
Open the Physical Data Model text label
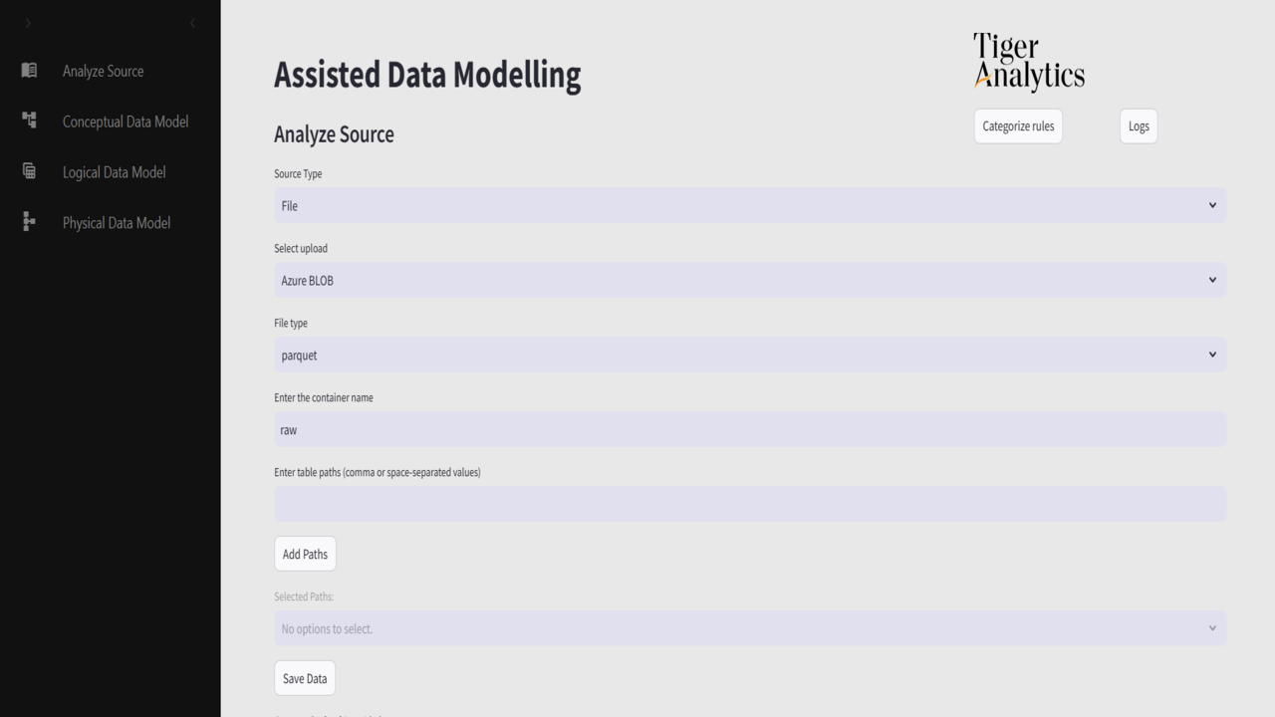pyautogui.click(x=117, y=223)
